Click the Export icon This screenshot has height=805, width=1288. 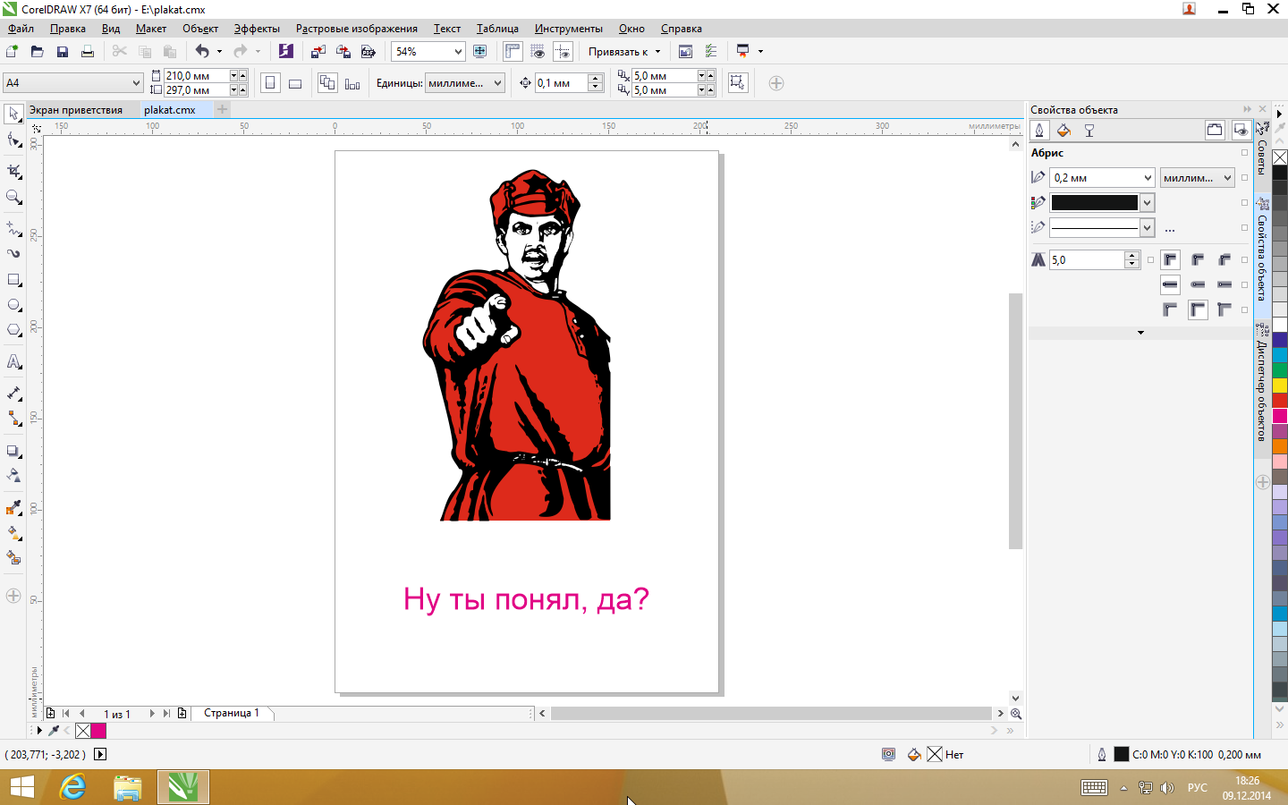coord(343,52)
